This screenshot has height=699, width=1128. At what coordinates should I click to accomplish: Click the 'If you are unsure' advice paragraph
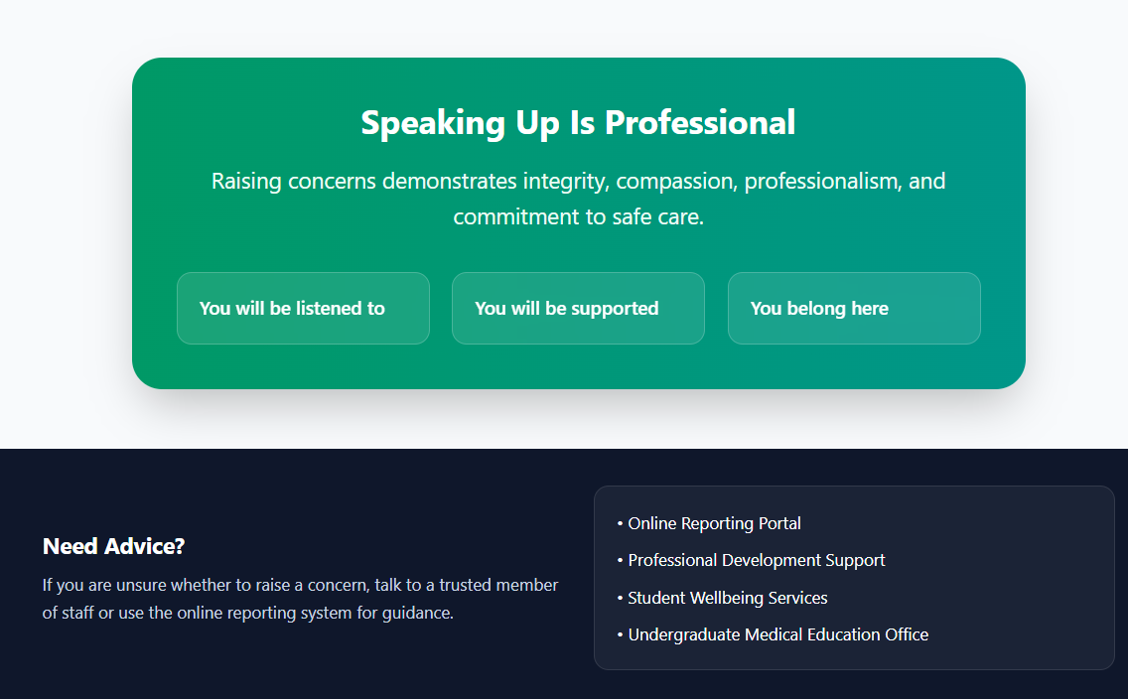tap(300, 599)
